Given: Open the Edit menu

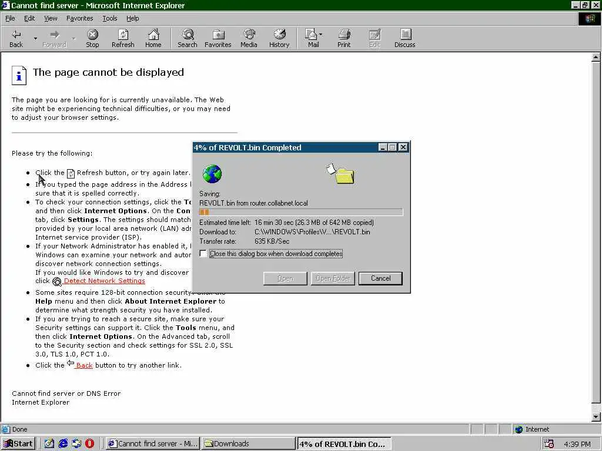Looking at the screenshot, I should (29, 18).
